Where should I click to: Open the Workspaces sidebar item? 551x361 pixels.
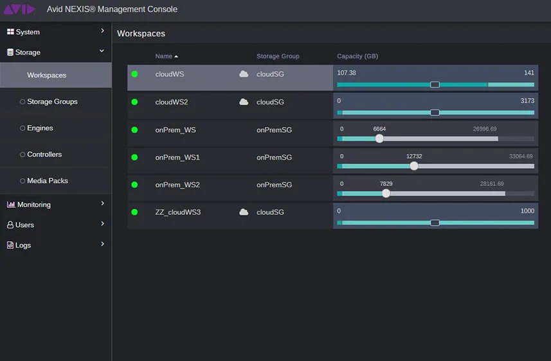[x=56, y=75]
